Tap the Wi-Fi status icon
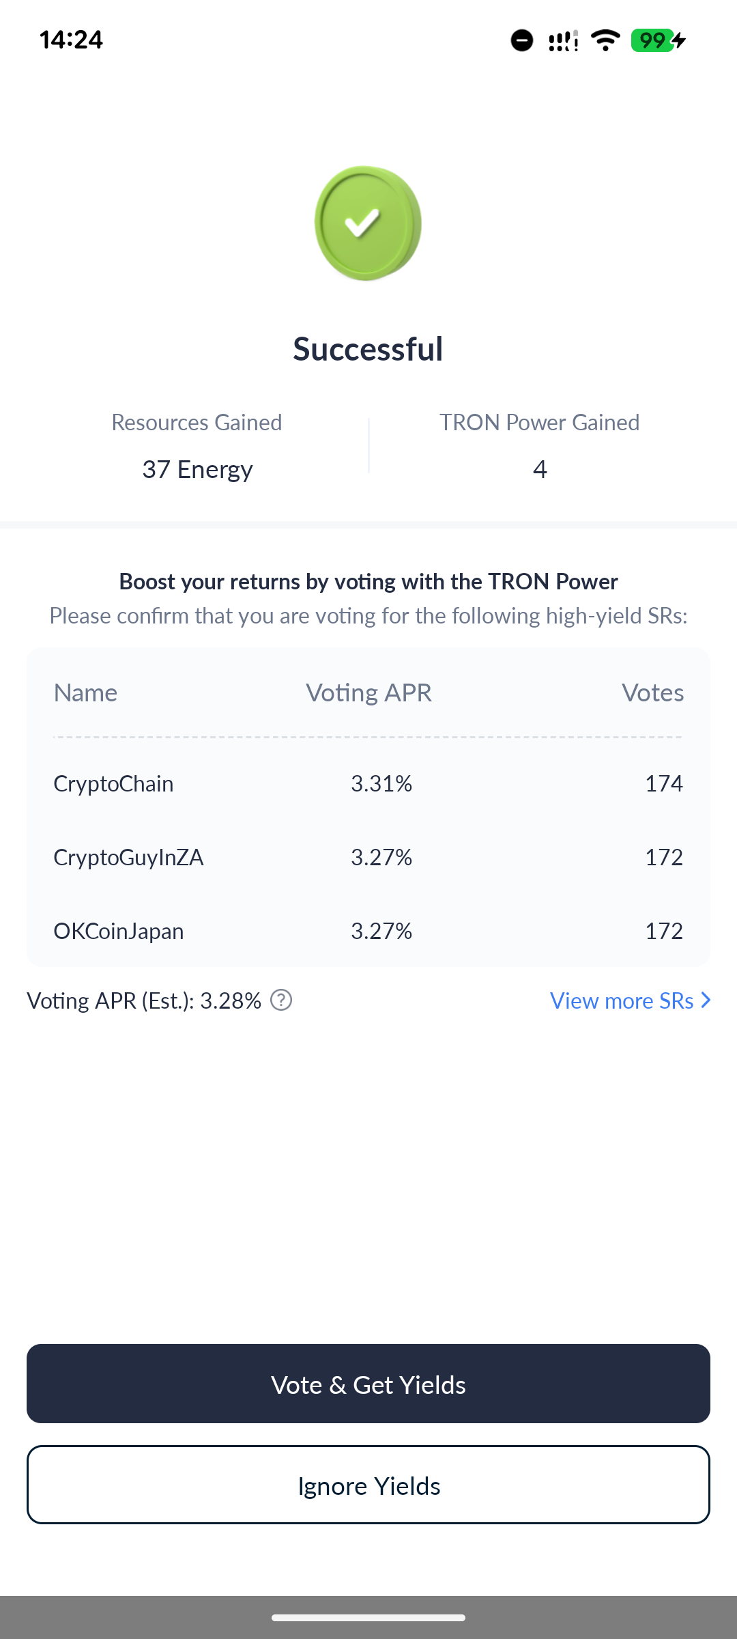 (x=605, y=40)
